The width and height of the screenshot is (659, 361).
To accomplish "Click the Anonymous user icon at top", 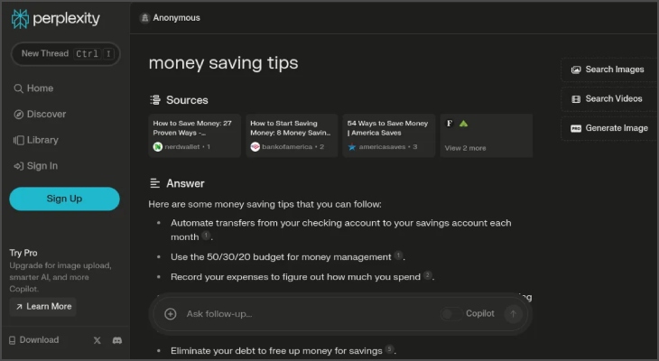I will (x=145, y=18).
